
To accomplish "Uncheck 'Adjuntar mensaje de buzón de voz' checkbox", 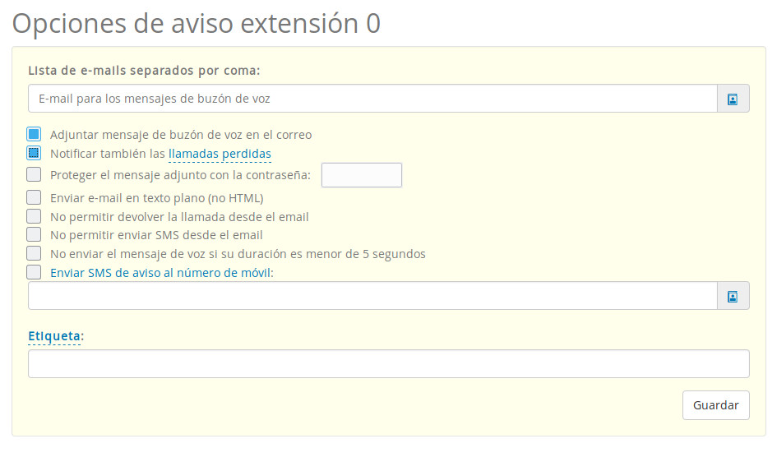I will click(34, 134).
